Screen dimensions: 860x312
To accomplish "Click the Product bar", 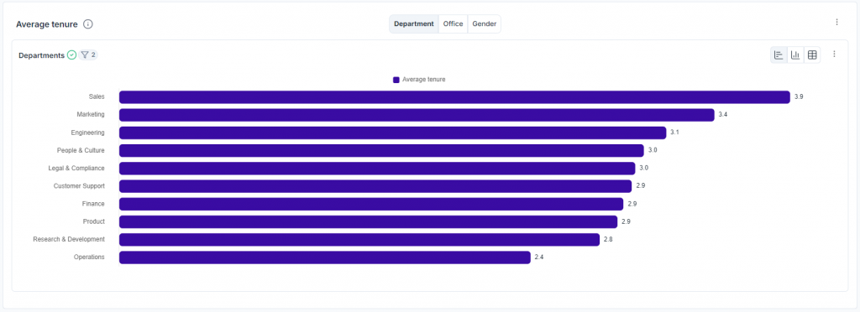I will click(368, 221).
